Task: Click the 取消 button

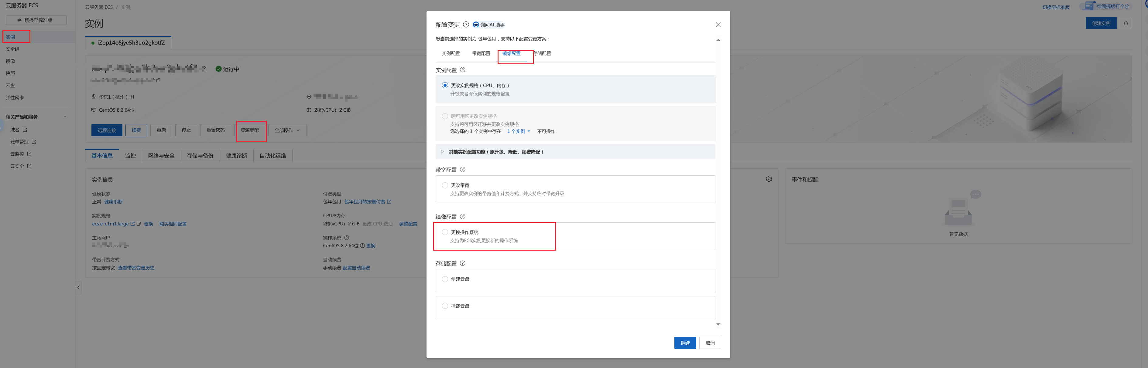Action: click(x=710, y=343)
